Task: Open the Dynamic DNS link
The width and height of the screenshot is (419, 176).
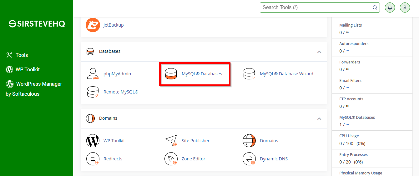Action: coord(274,159)
